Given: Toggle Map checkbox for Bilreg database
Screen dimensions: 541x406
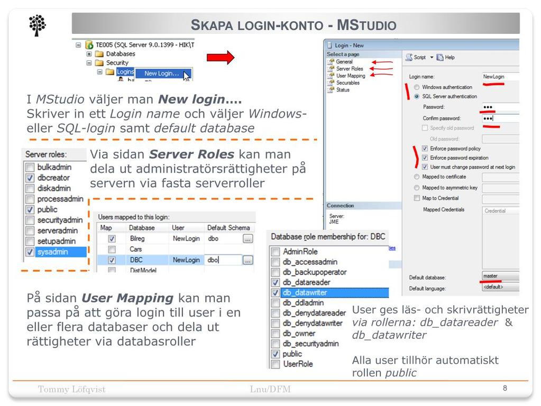Looking at the screenshot, I should coord(112,239).
